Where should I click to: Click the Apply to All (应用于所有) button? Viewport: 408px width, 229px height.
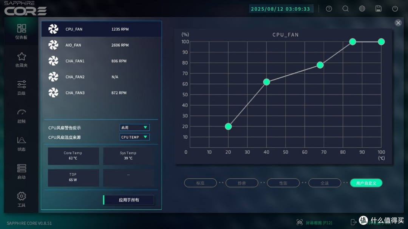click(x=128, y=200)
